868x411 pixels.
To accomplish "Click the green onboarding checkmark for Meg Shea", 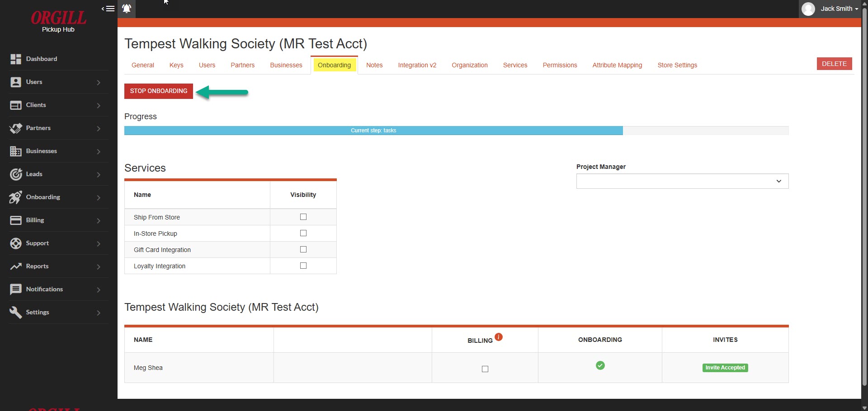I will point(600,365).
